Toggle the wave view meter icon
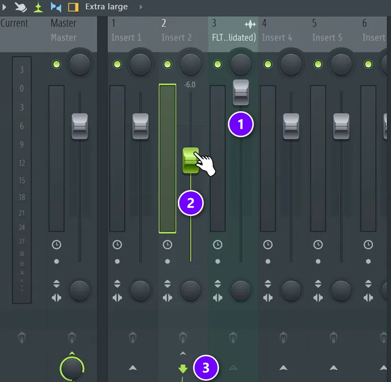391x382 pixels. (x=38, y=7)
